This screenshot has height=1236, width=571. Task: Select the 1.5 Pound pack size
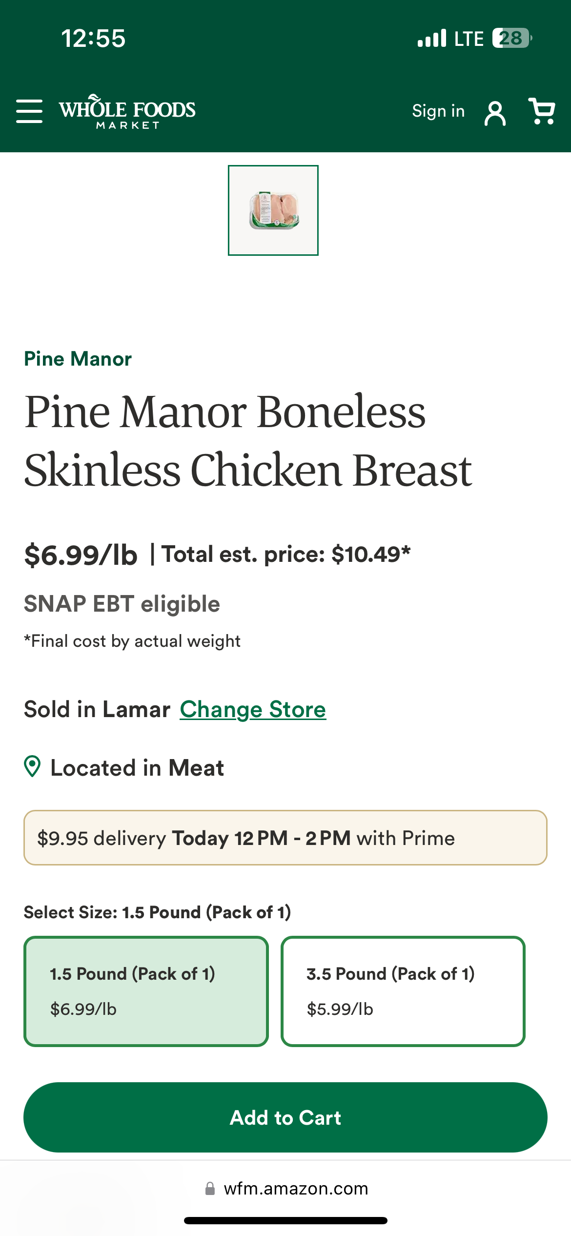pyautogui.click(x=146, y=991)
